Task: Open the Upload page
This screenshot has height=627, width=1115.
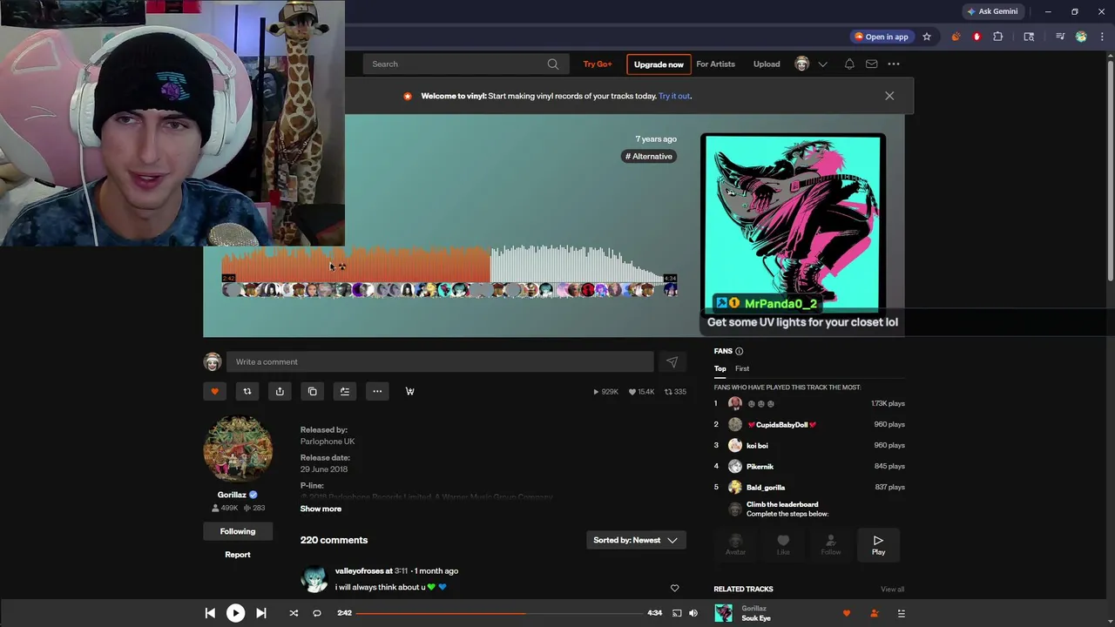Action: point(767,64)
